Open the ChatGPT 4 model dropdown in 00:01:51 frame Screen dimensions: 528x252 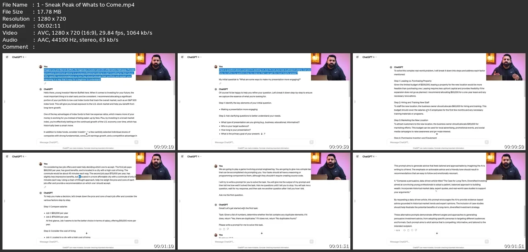[x=369, y=156]
